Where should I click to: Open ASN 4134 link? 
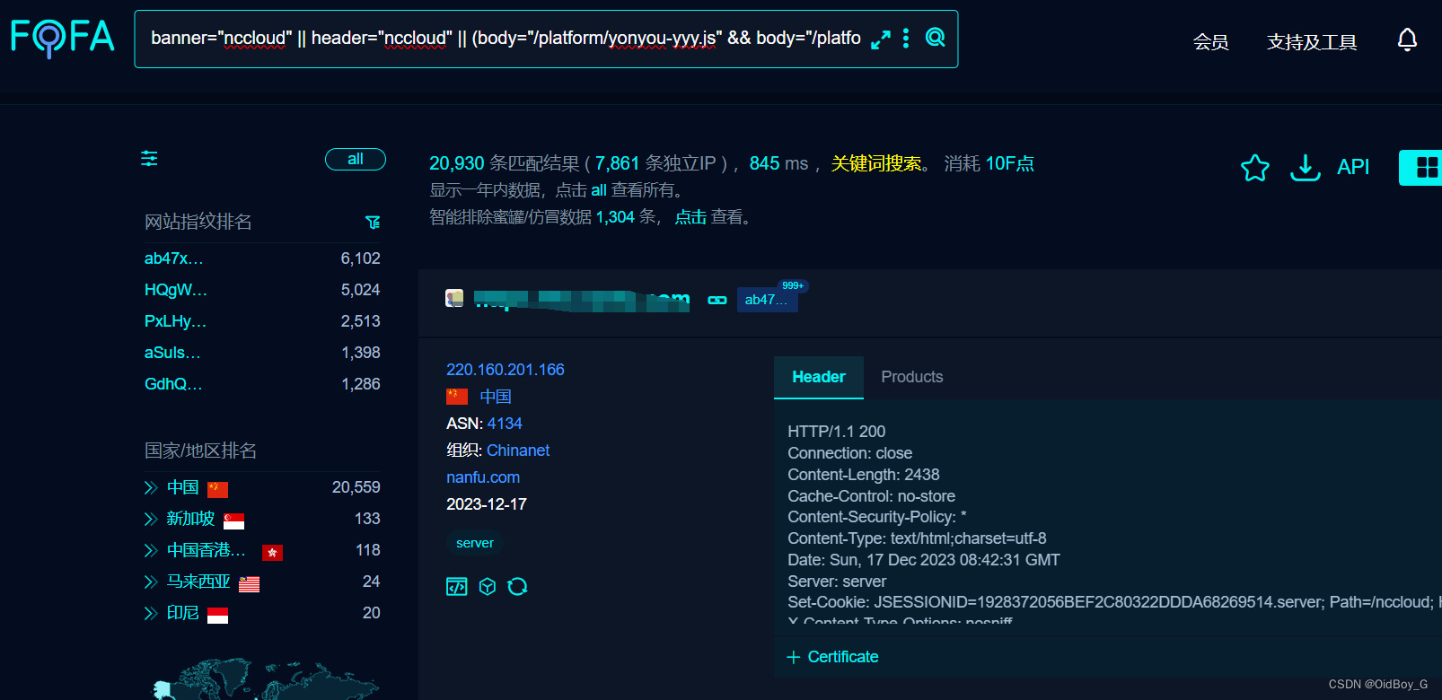[505, 424]
